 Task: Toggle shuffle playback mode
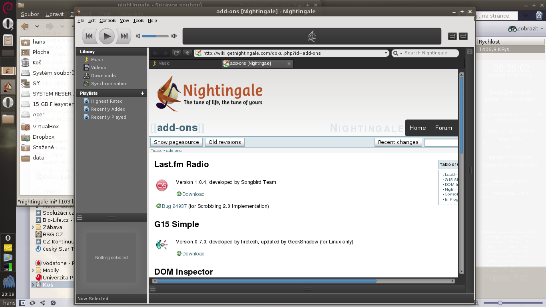[452, 36]
